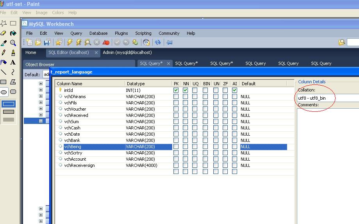Image resolution: width=359 pixels, height=224 pixels.
Task: Check the PK checkbox for vchBeing
Action: [176, 146]
